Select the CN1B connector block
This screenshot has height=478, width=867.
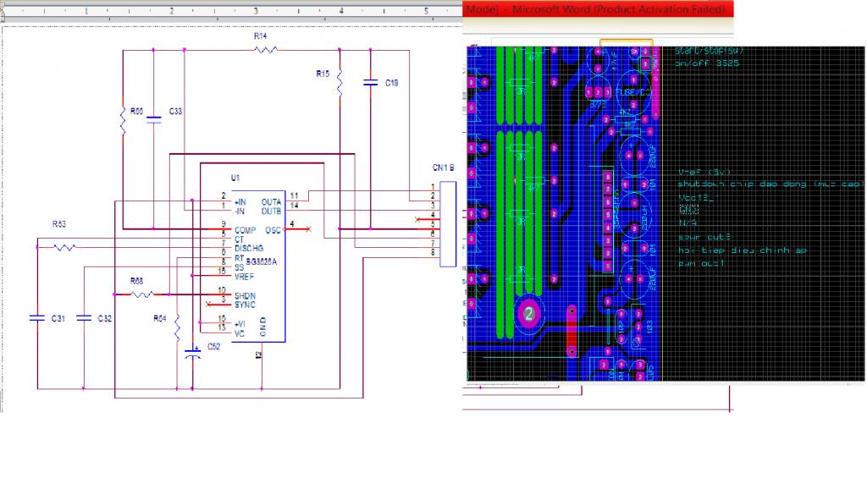tap(448, 224)
